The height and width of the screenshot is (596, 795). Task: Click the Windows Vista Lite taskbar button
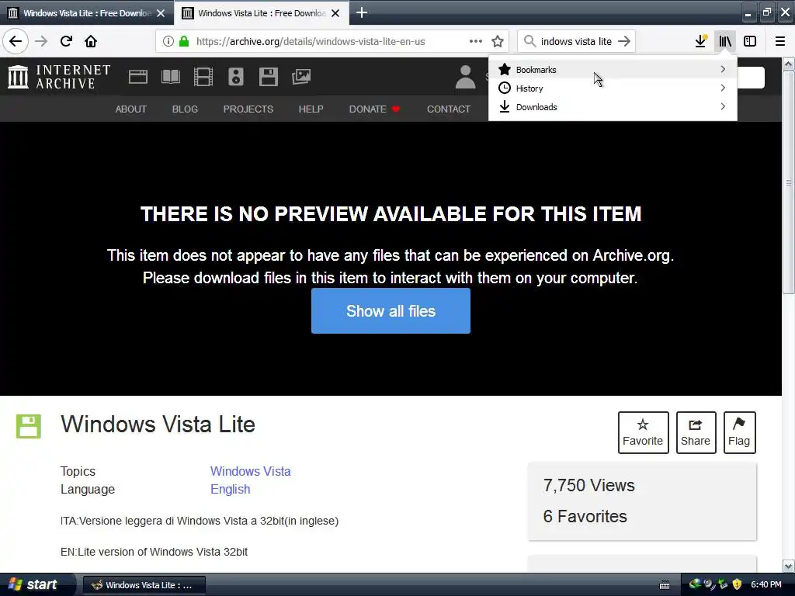pos(144,585)
